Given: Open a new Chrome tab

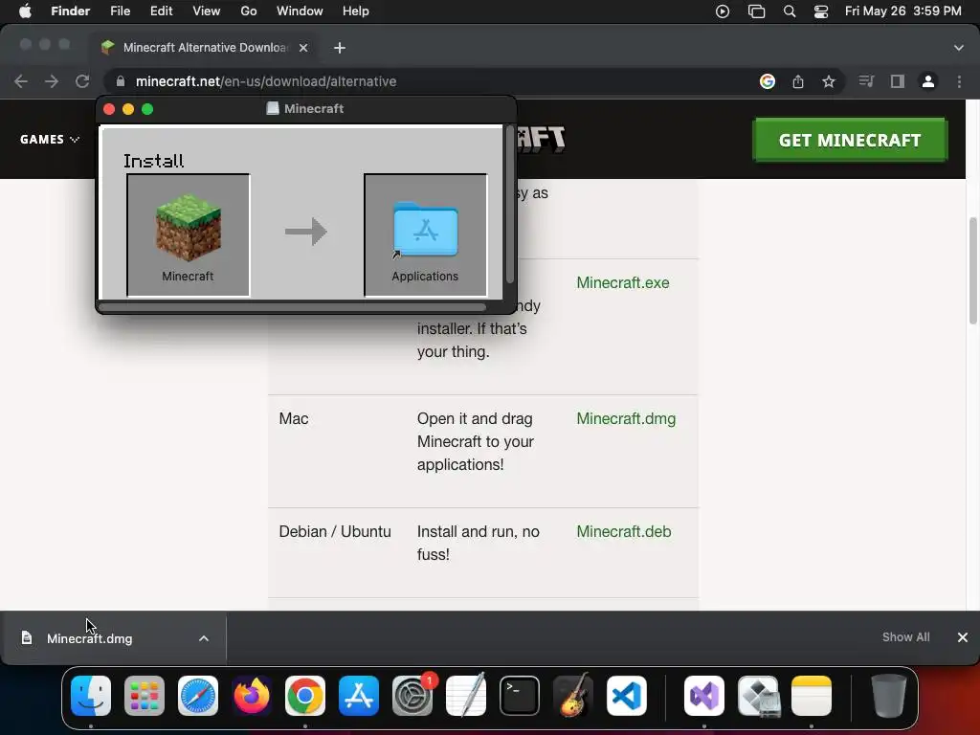Looking at the screenshot, I should coord(340,48).
